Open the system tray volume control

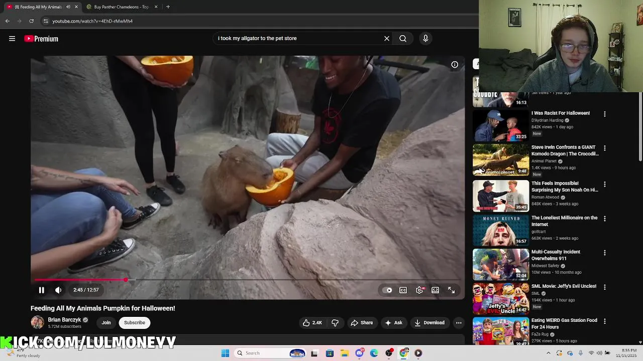click(x=599, y=353)
